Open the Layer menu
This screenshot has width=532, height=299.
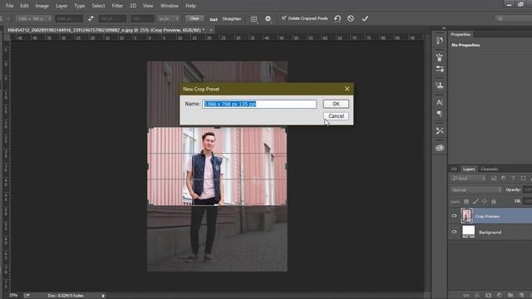click(x=62, y=6)
